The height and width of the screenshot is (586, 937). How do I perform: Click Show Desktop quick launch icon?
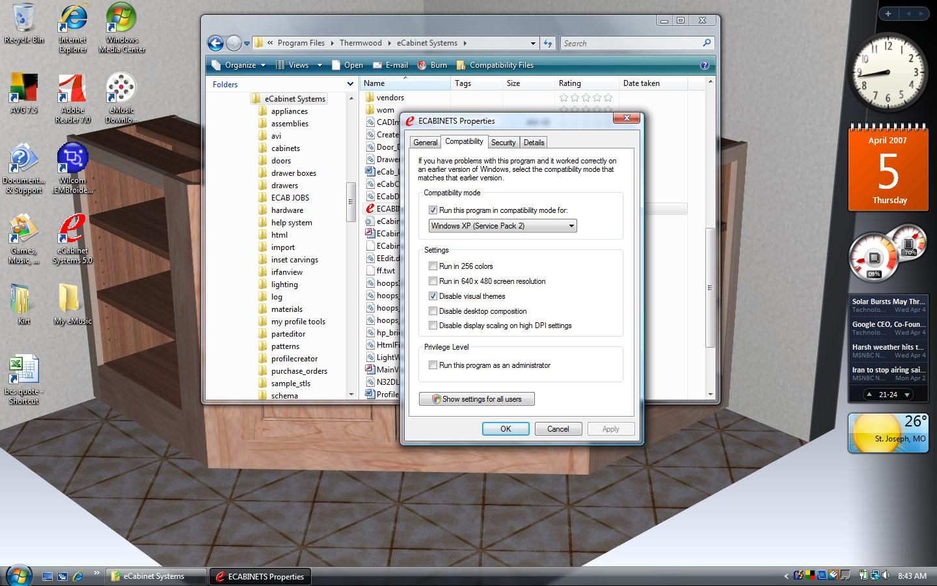point(48,576)
